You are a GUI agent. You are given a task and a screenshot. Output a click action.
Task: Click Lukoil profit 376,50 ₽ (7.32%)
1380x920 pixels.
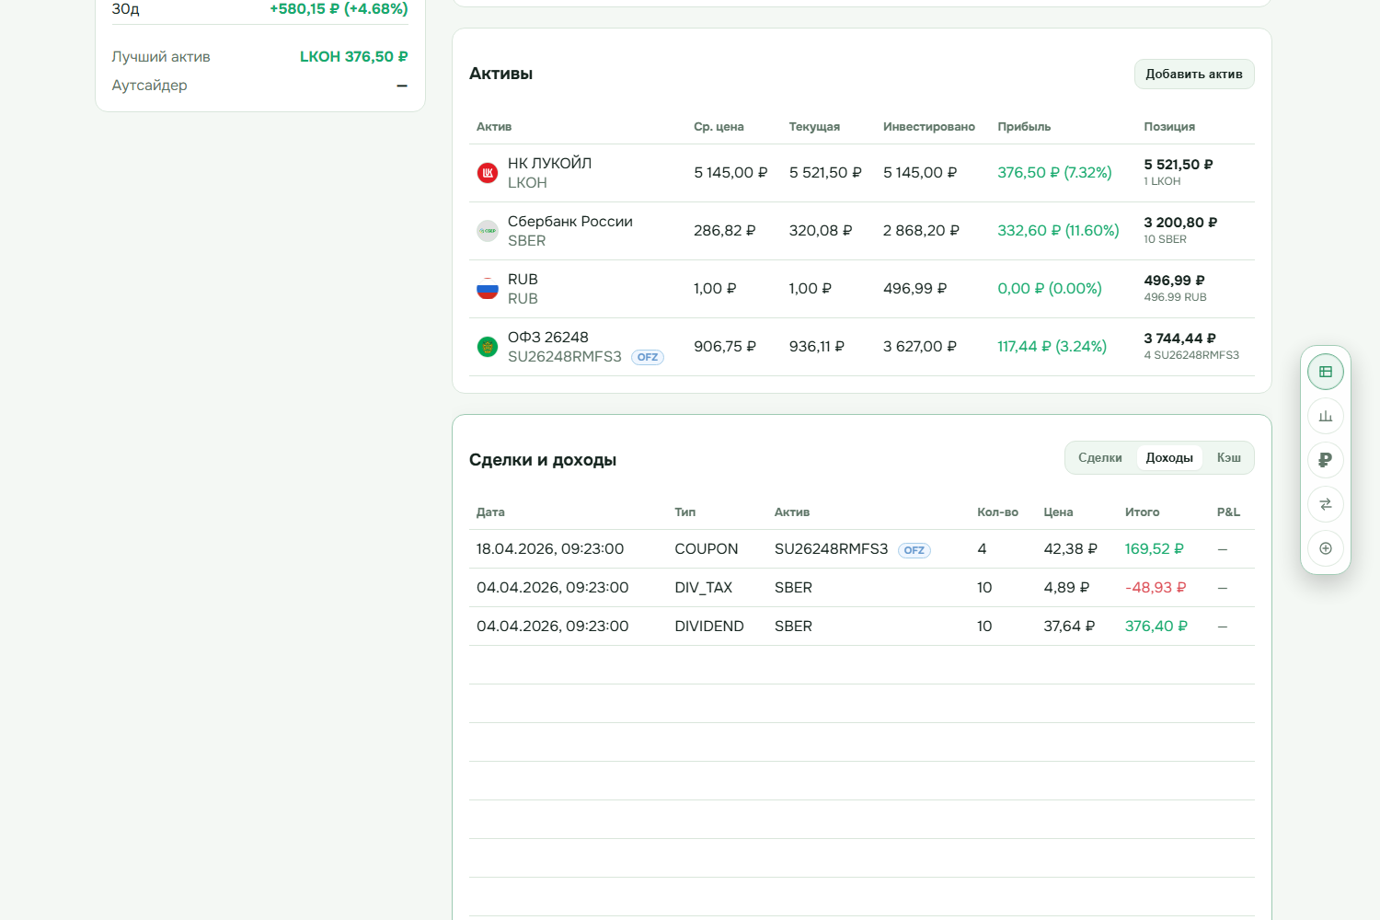(x=1054, y=172)
